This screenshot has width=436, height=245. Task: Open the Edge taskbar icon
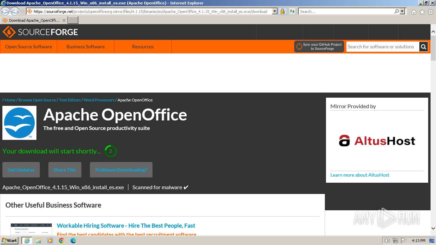(x=73, y=241)
